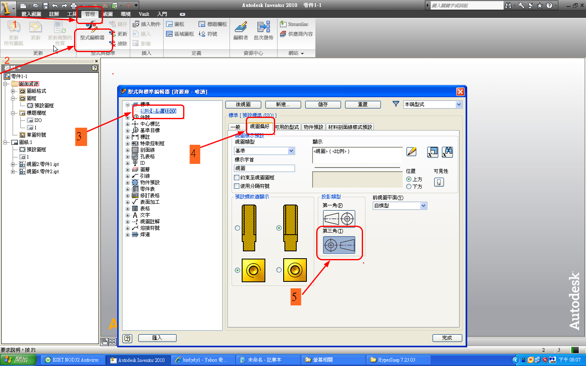This screenshot has width=586, height=366.
Task: Expand the 文字 tree node
Action: 127,215
